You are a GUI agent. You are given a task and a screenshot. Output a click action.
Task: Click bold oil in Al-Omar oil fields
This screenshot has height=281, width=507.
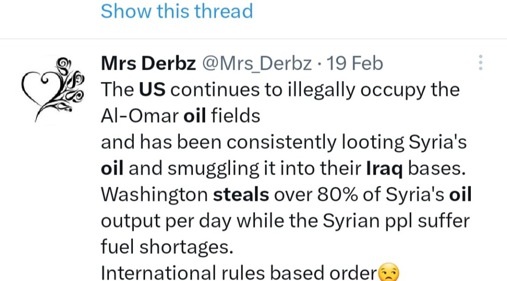coord(195,116)
